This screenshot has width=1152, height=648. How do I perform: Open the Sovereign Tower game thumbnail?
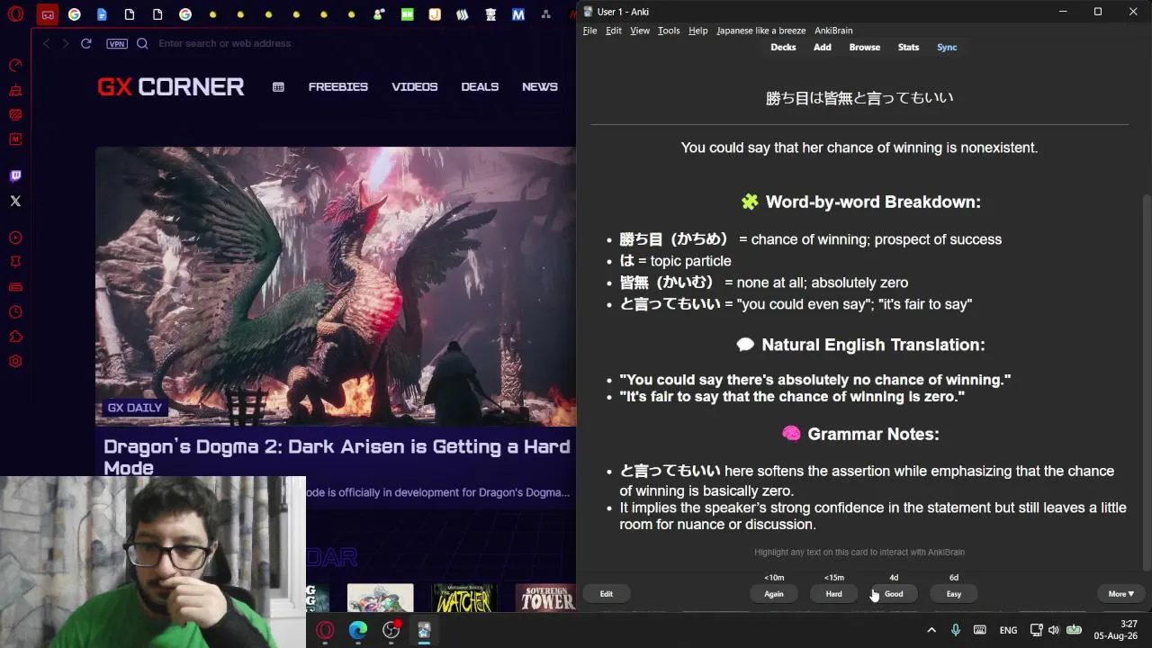[545, 598]
